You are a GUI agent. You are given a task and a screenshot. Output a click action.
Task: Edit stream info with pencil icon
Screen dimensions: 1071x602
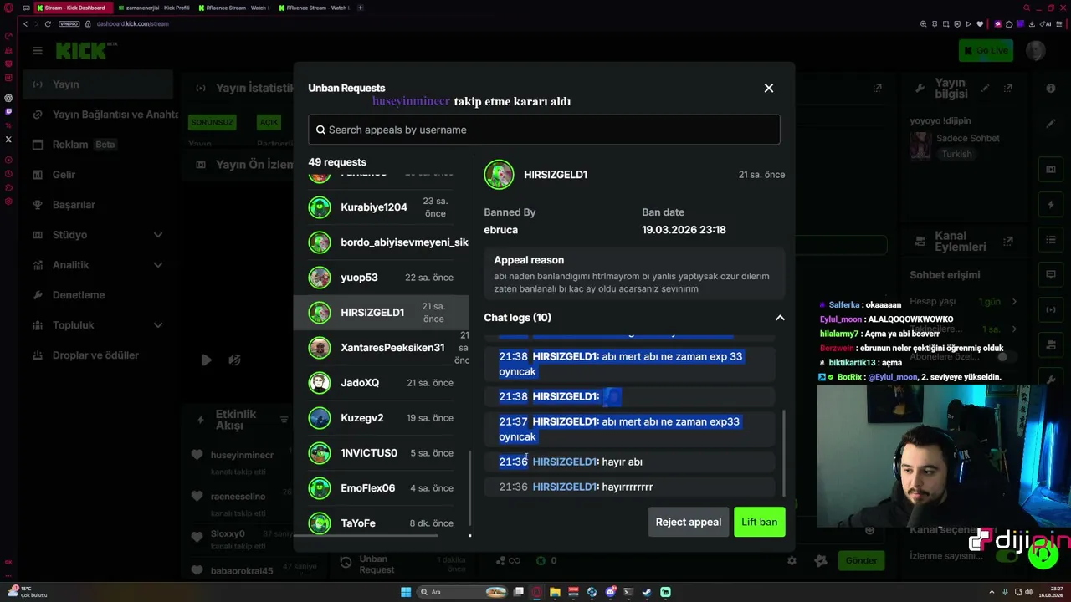click(986, 88)
